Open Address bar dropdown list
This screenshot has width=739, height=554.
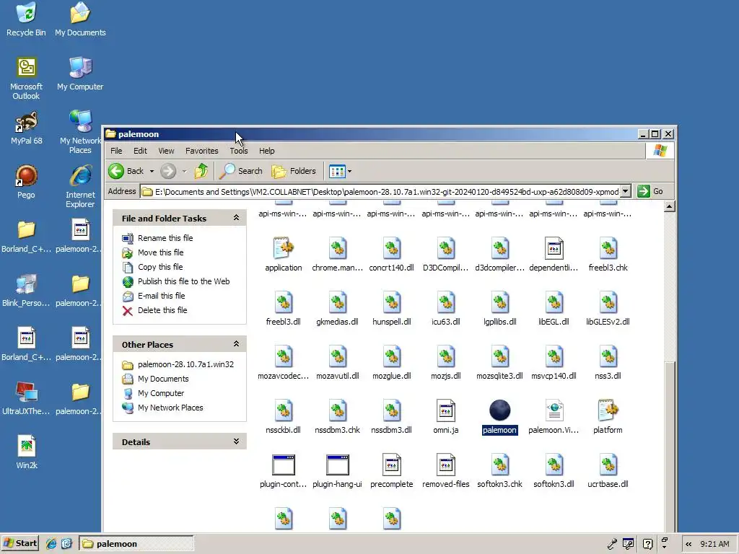[626, 191]
